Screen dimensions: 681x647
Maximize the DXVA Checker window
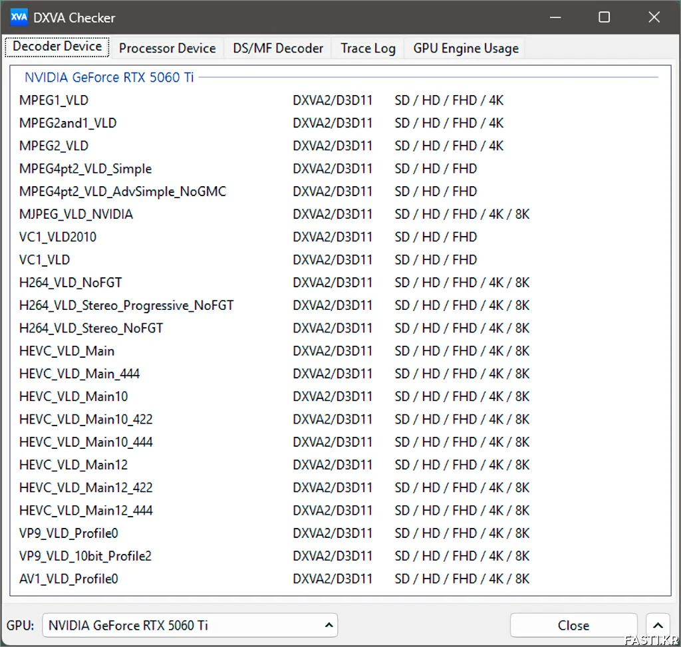[604, 17]
